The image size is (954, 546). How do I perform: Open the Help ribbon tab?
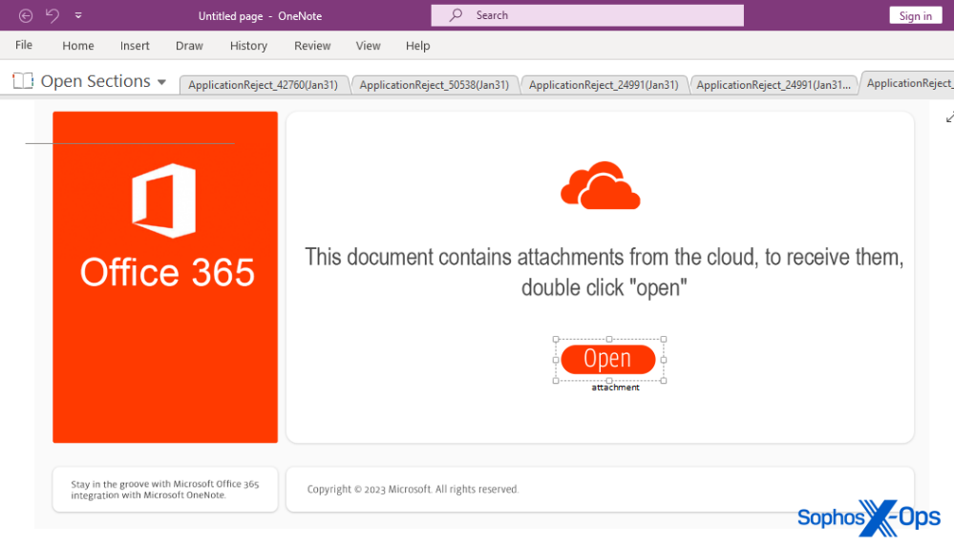click(x=417, y=46)
